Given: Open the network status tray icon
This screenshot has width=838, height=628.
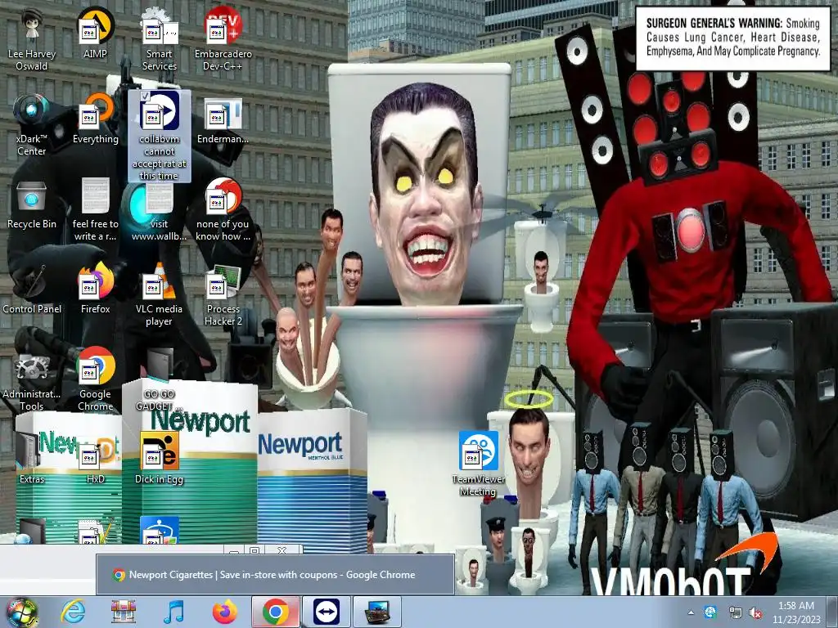Looking at the screenshot, I should 735,612.
